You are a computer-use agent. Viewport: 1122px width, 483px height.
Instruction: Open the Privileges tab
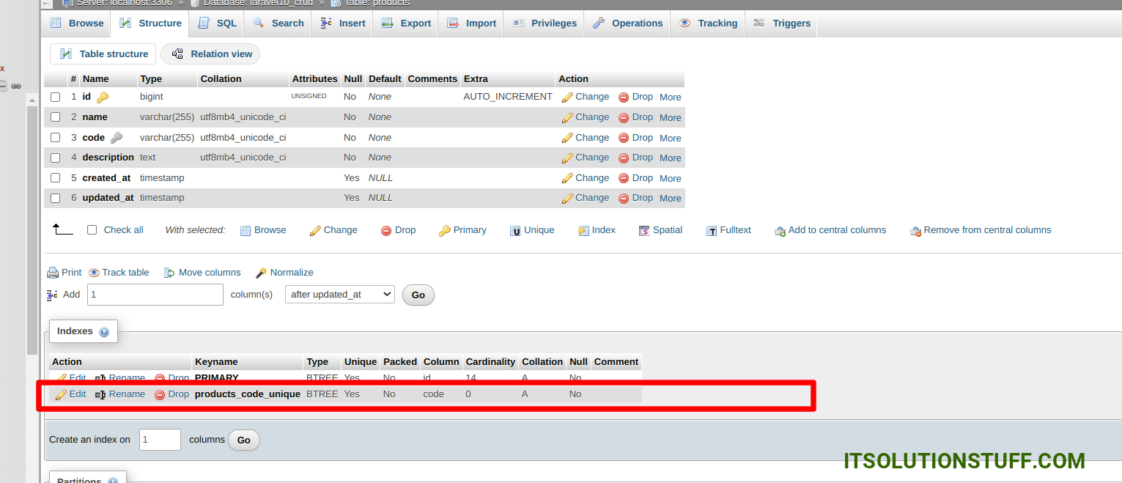pos(545,23)
